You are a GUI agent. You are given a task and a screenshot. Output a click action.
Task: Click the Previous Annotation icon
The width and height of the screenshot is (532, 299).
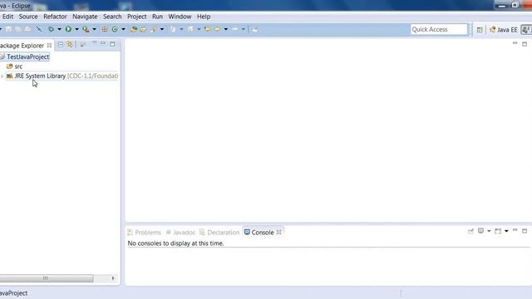[x=190, y=30]
